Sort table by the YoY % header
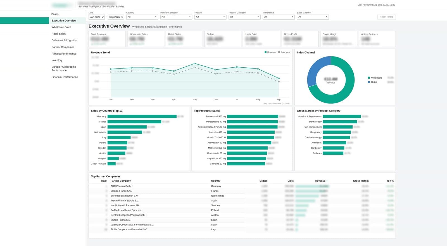The image size is (447, 246). pos(390,181)
